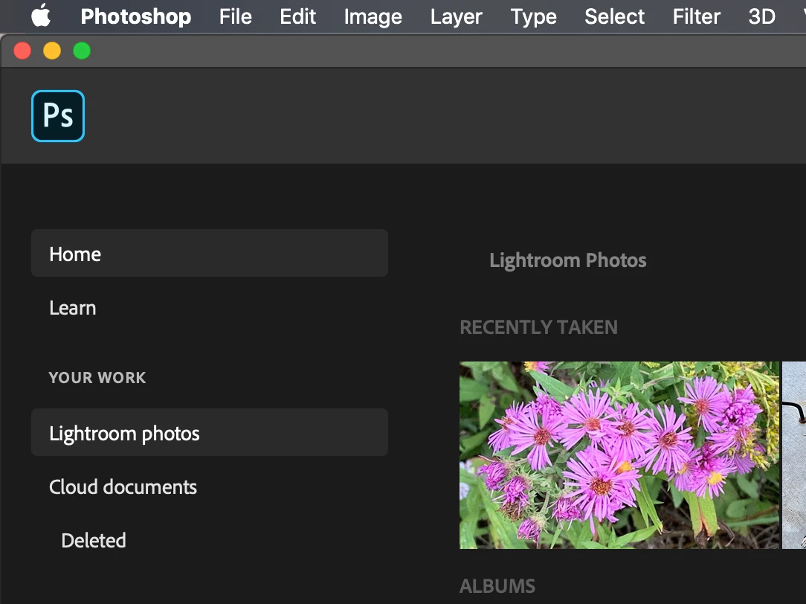Open the Edit menu
This screenshot has width=806, height=604.
point(297,16)
